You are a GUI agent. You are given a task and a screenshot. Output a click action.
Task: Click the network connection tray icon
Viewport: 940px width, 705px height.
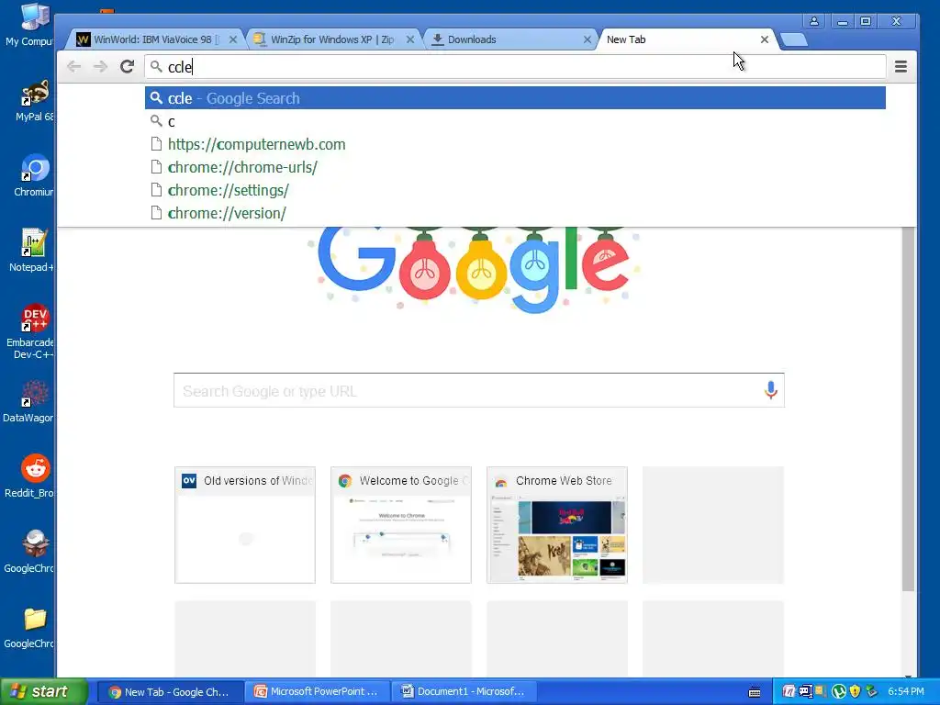pos(872,692)
